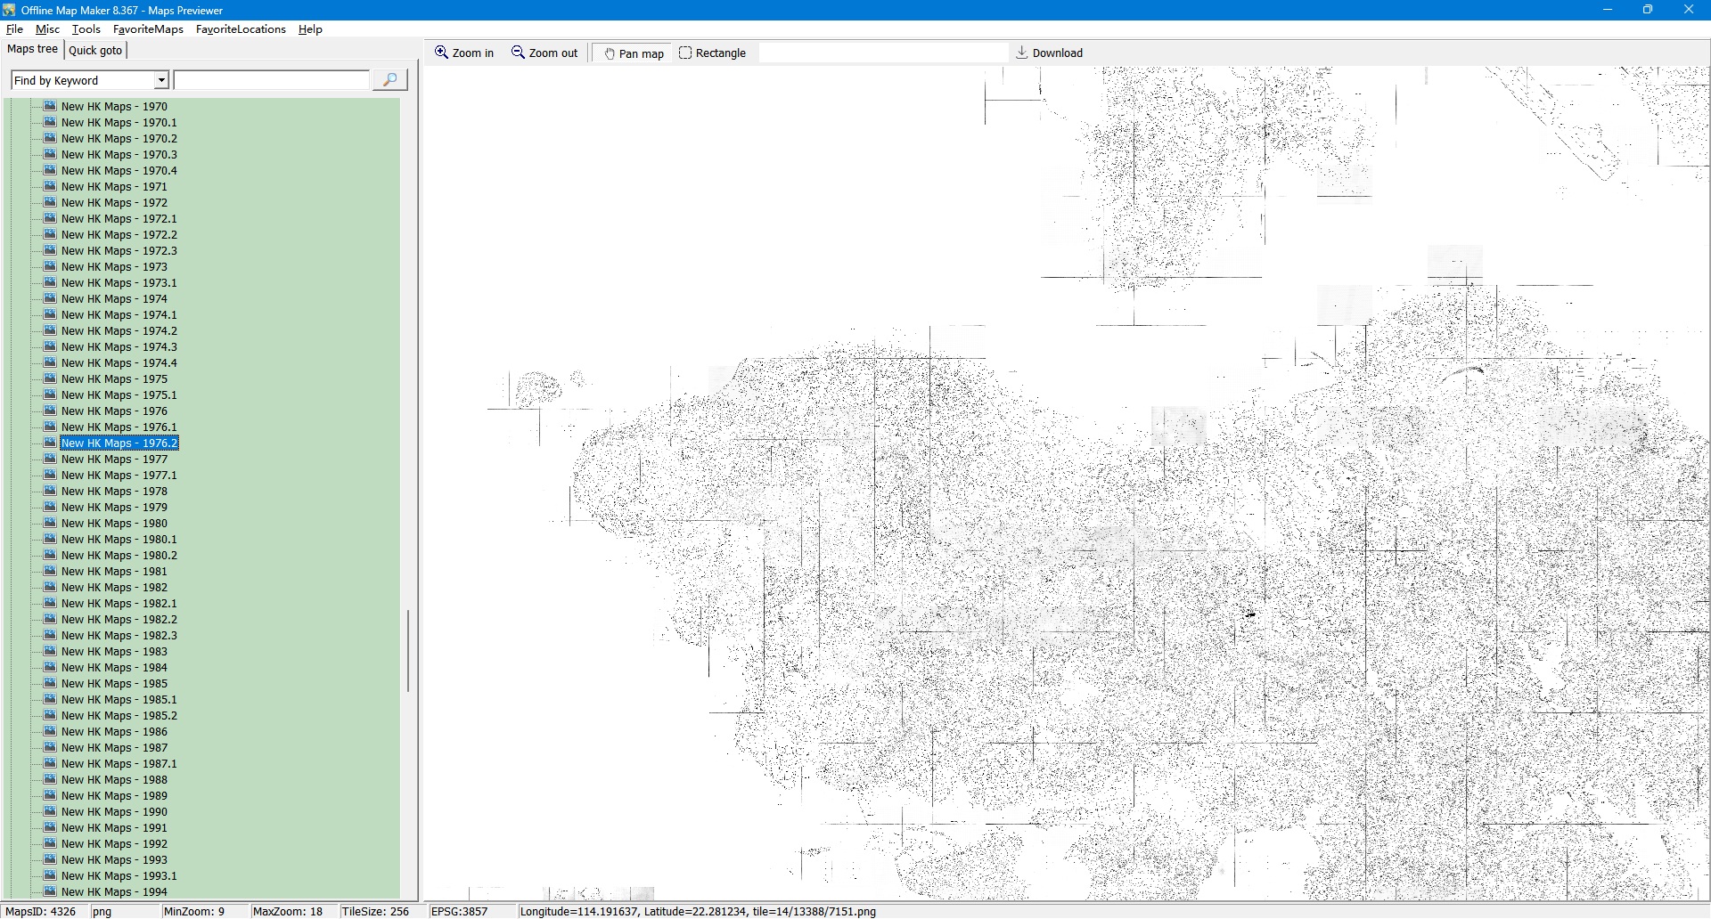The width and height of the screenshot is (1711, 919).
Task: Click map icon beside New HK Maps - 1994
Action: point(50,891)
